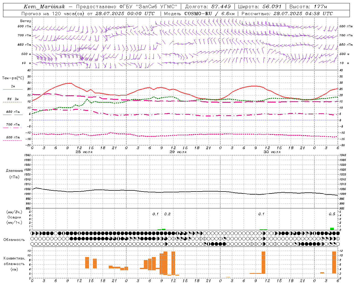The height and width of the screenshot is (283, 354).
Task: Click the Облачность cloud cover label
Action: [14, 240]
